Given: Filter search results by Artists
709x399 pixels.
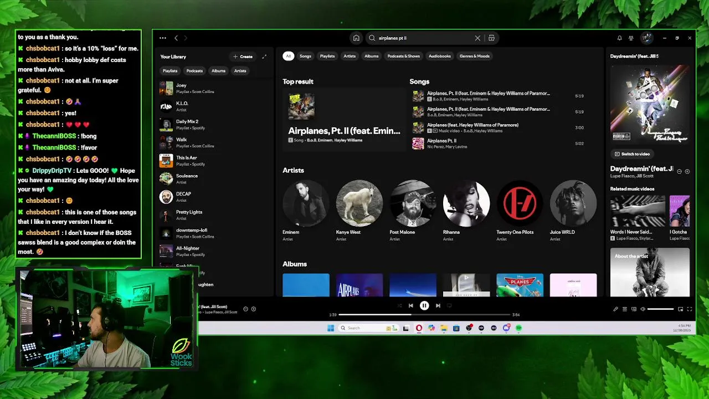Looking at the screenshot, I should coord(350,56).
